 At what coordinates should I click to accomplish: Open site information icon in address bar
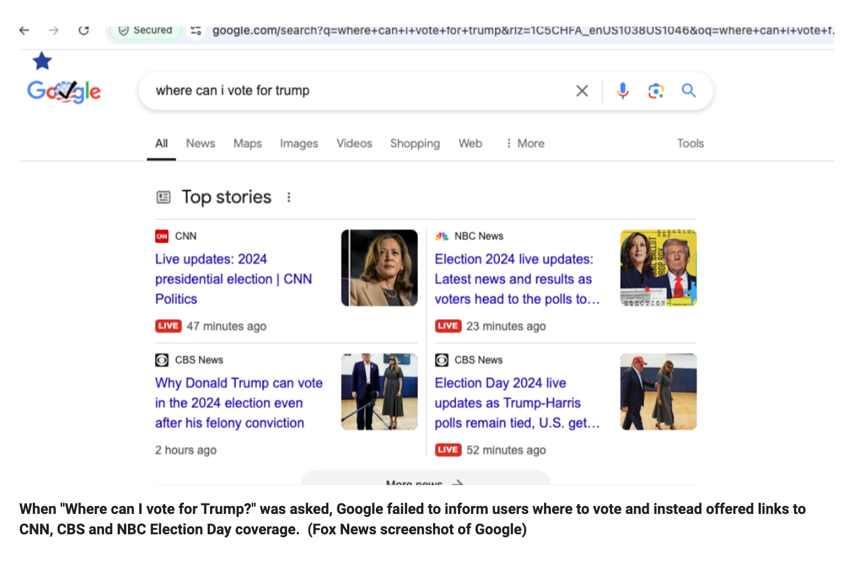click(x=196, y=31)
